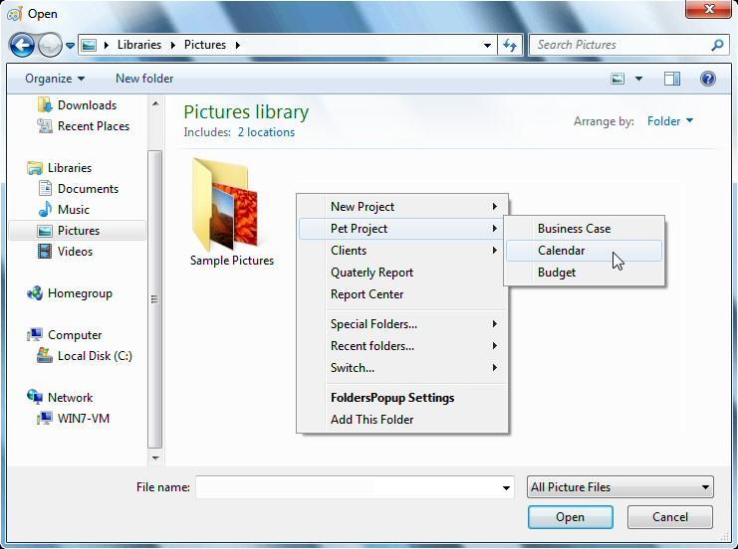Click the Homegroup icon
Image resolution: width=738 pixels, height=549 pixels.
click(x=35, y=293)
